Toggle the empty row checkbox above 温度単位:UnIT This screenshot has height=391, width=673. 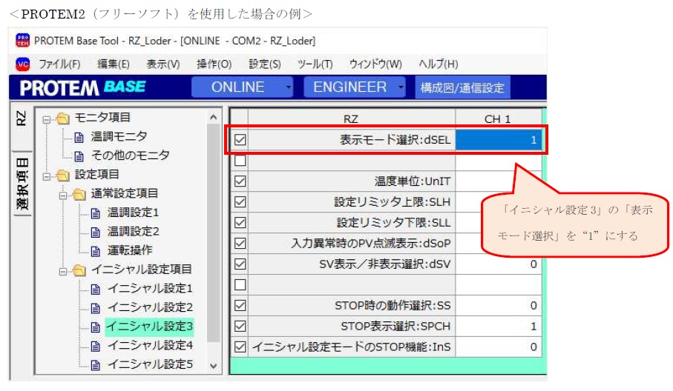(240, 160)
